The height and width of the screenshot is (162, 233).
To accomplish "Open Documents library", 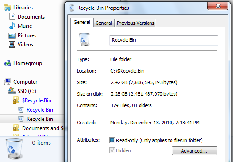I will tap(31, 17).
